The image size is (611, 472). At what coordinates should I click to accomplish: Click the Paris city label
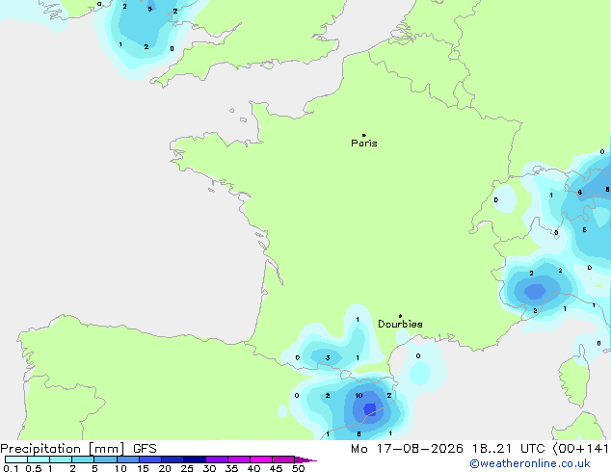(x=364, y=144)
